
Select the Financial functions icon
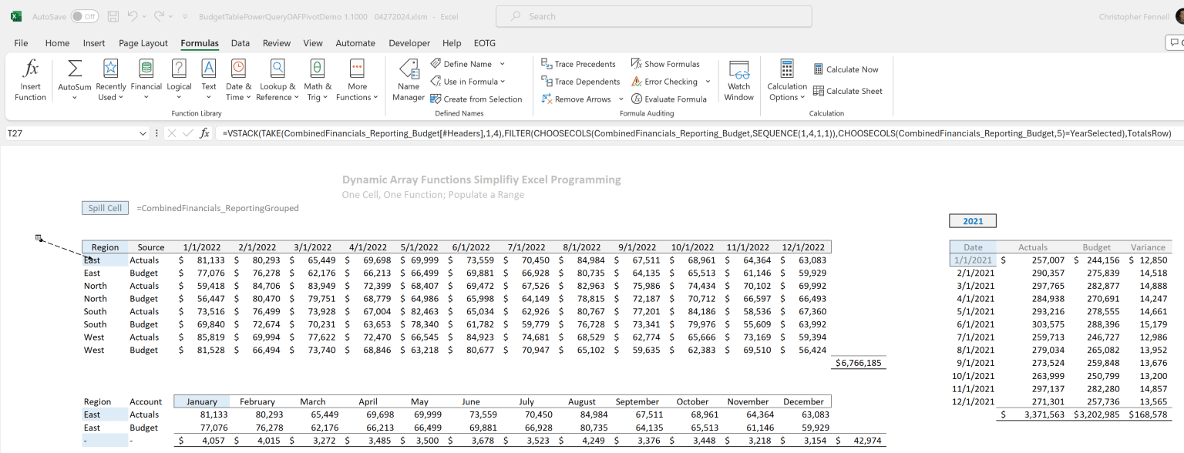[146, 79]
